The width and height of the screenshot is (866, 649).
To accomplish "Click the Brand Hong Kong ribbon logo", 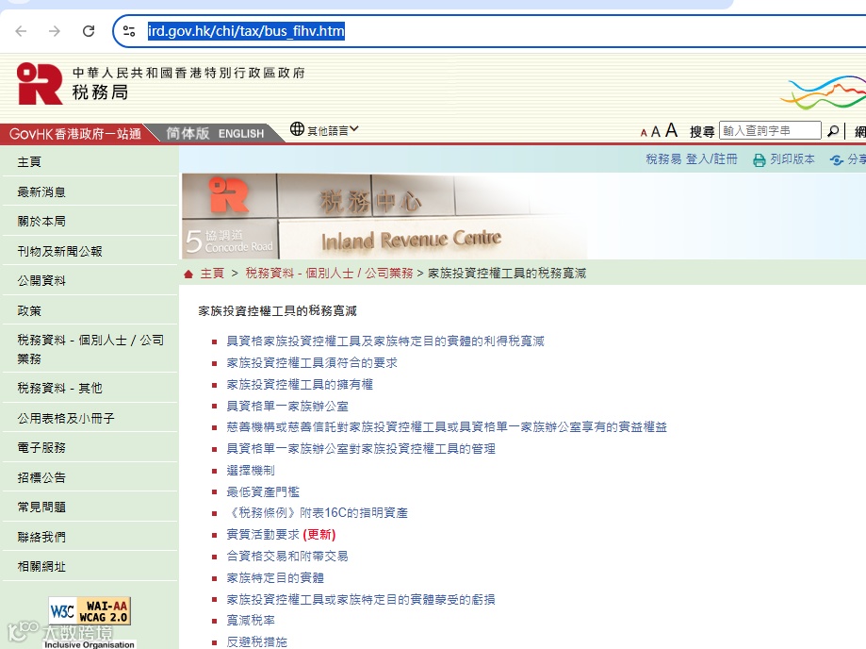I will [x=823, y=92].
